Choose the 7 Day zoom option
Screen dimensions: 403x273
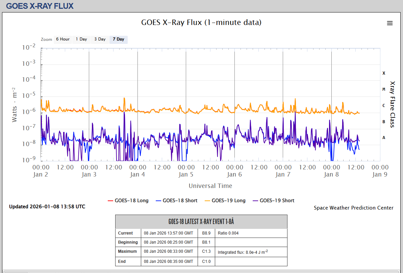[x=118, y=39]
